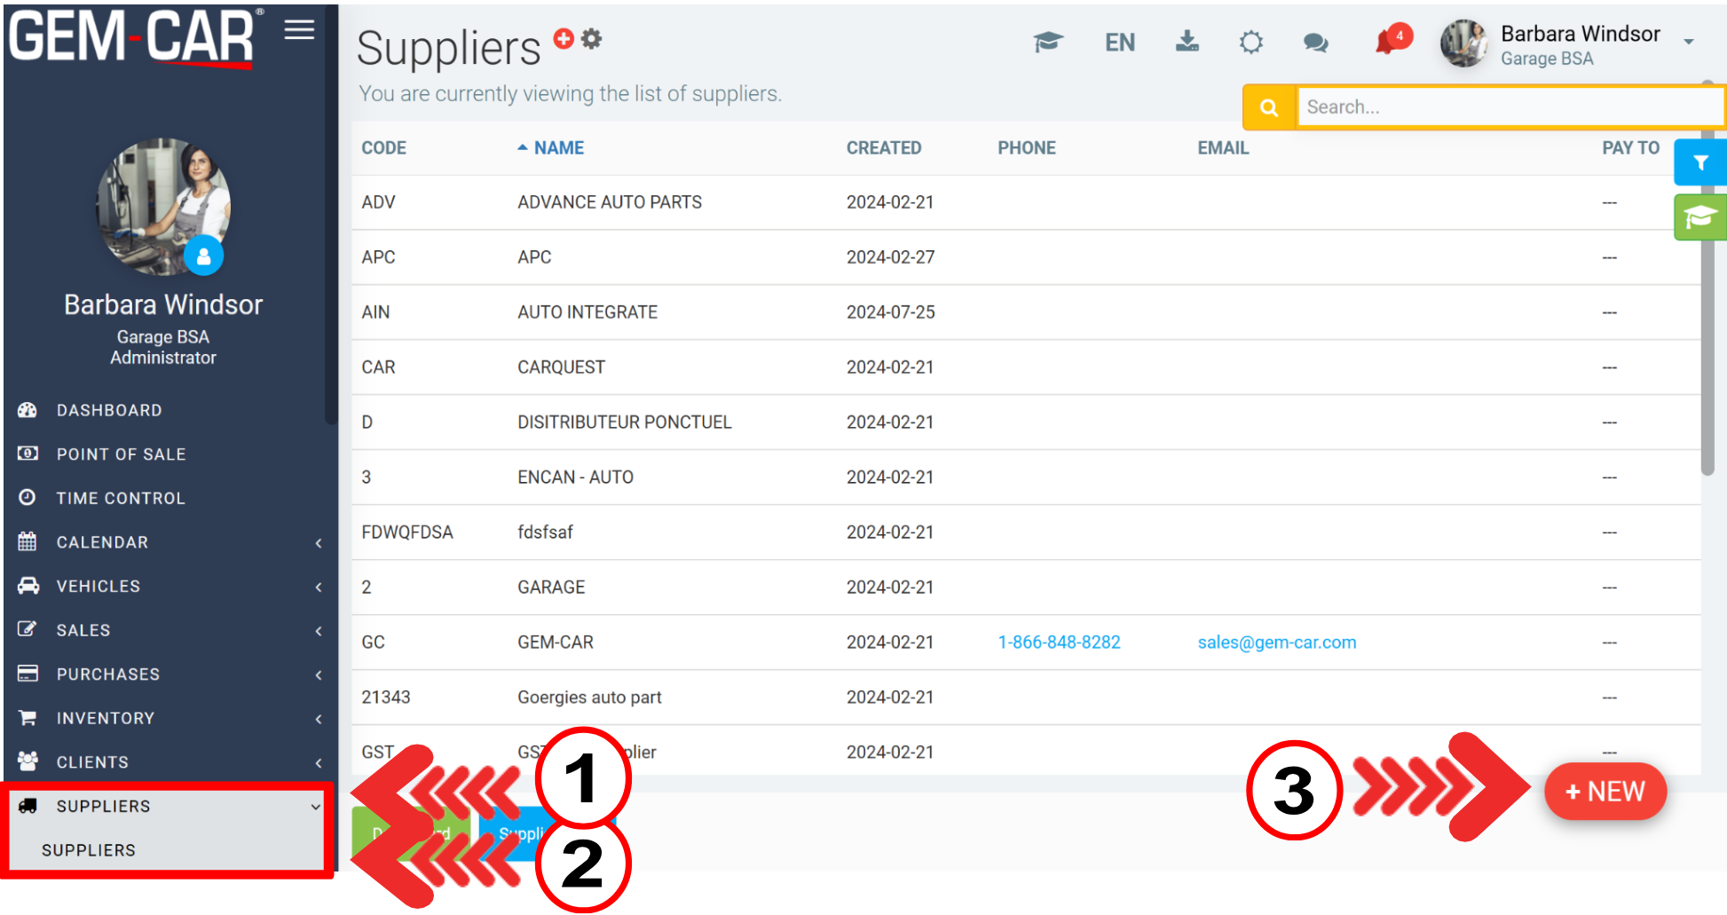Click the download icon in top bar
This screenshot has height=915, width=1727.
1187,42
